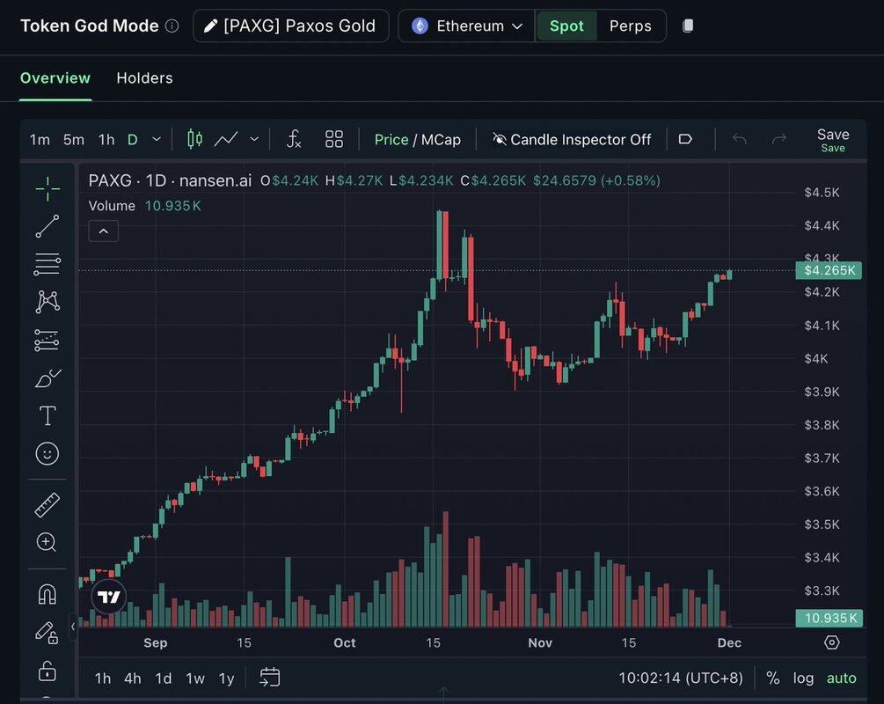Expand the timeframe interval dropdown
The image size is (884, 704).
point(157,139)
